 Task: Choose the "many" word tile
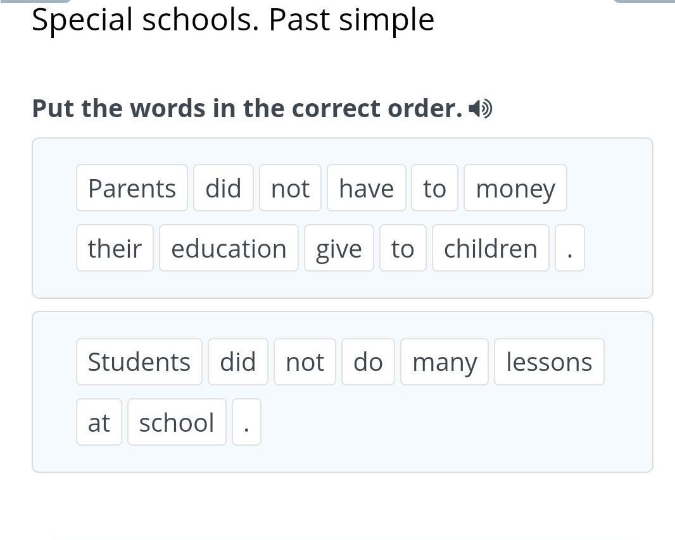click(444, 362)
